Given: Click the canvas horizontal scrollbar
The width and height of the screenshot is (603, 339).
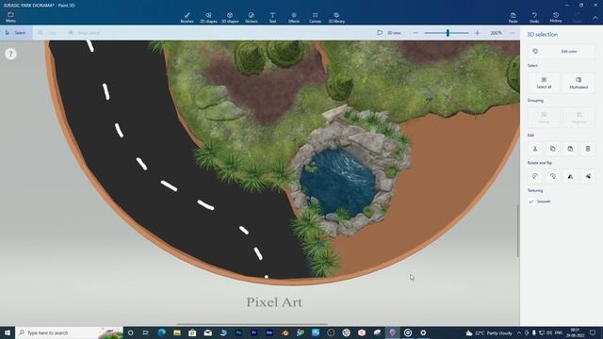Looking at the screenshot, I should tap(252, 324).
